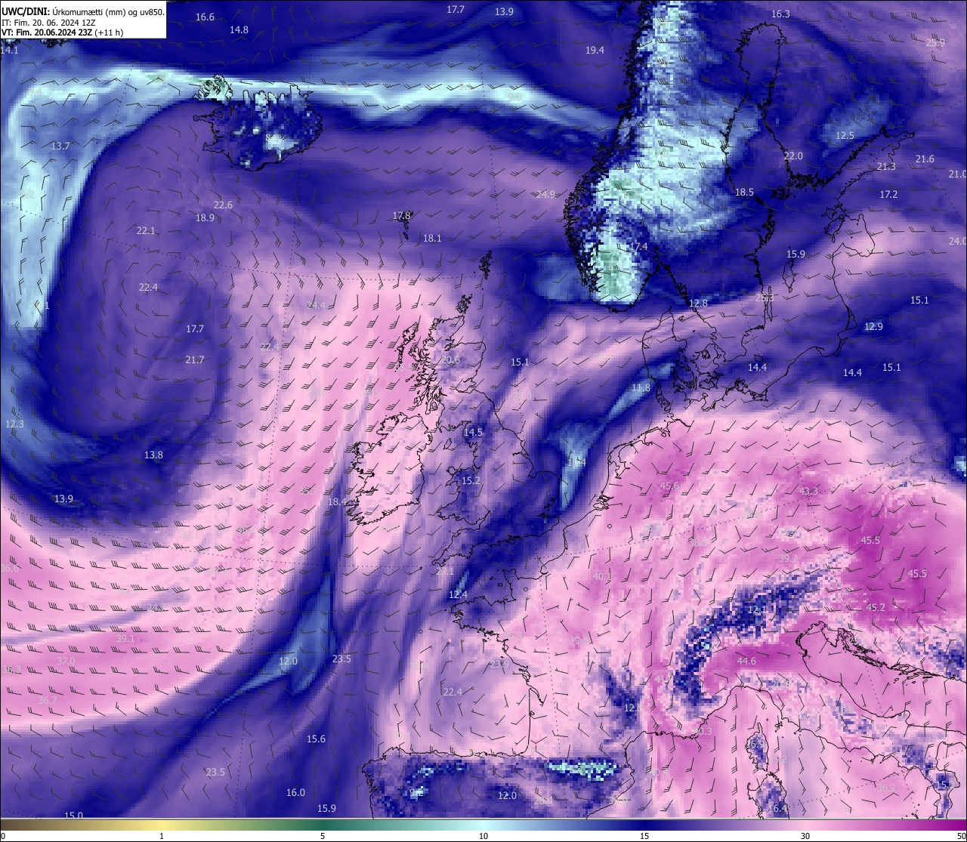
Task: Click the color scale tick label 30
Action: point(805,836)
